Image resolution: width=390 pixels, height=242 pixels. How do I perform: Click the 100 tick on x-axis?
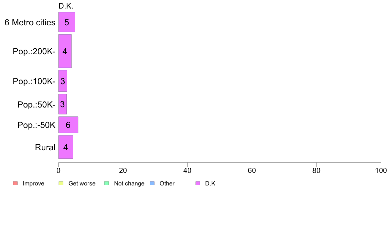coord(381,170)
